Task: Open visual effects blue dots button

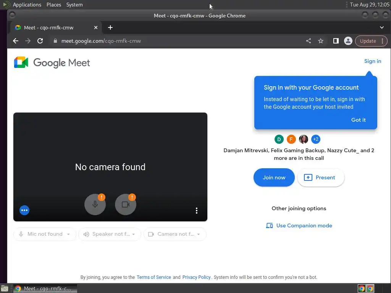Action: click(24, 210)
